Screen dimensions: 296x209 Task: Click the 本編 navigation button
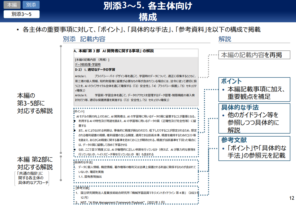click(12, 5)
